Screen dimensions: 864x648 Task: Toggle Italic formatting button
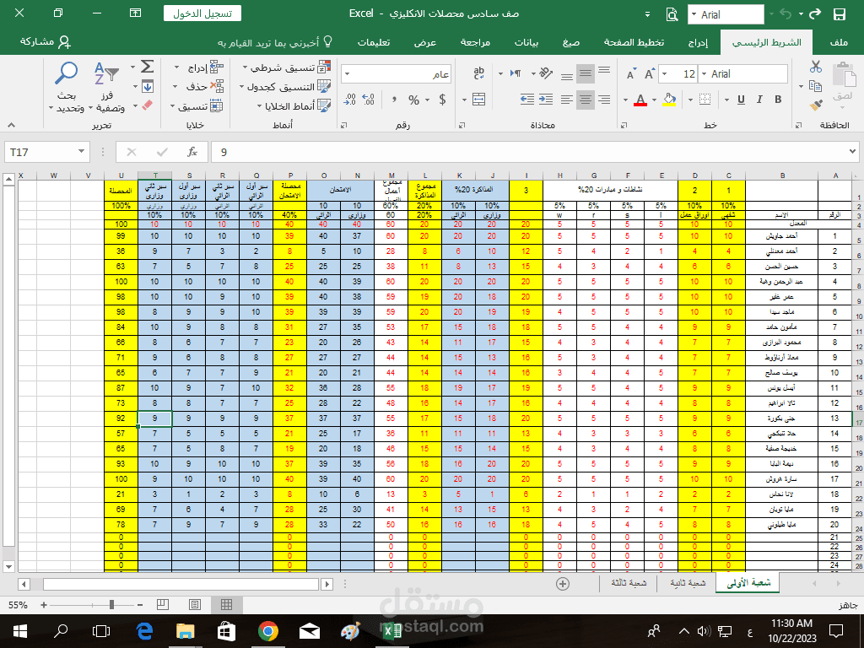pos(759,100)
